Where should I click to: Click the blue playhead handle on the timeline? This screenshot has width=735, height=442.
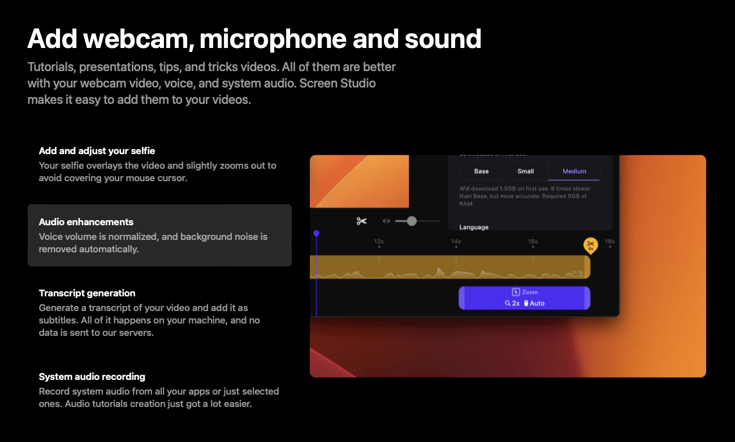point(316,233)
